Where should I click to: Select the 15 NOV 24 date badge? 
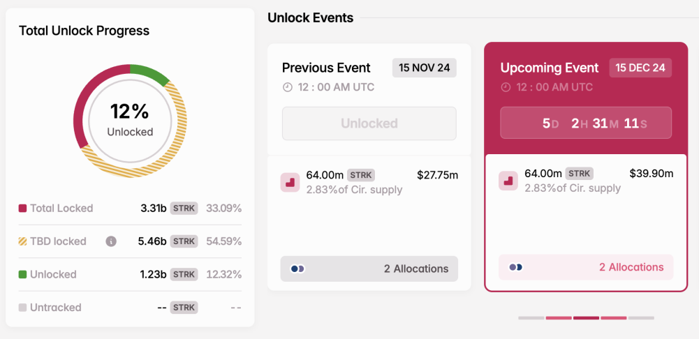click(425, 68)
